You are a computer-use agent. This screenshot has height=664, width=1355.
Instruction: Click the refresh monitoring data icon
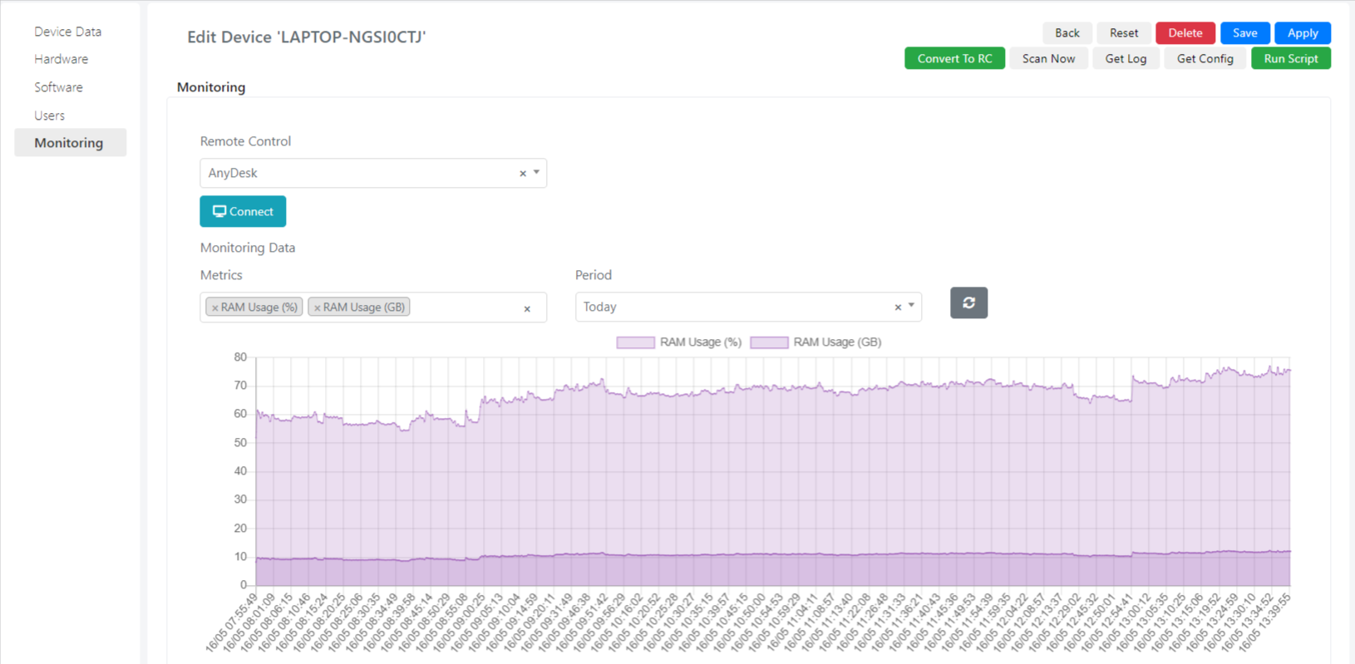(968, 302)
